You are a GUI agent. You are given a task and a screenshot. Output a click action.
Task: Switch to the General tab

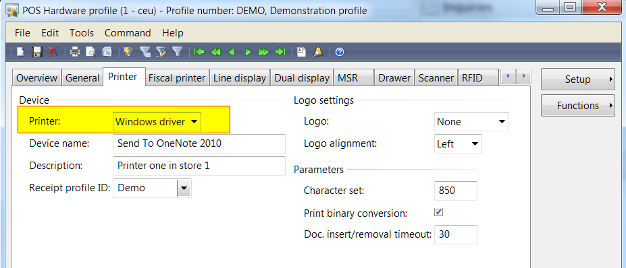(x=82, y=78)
